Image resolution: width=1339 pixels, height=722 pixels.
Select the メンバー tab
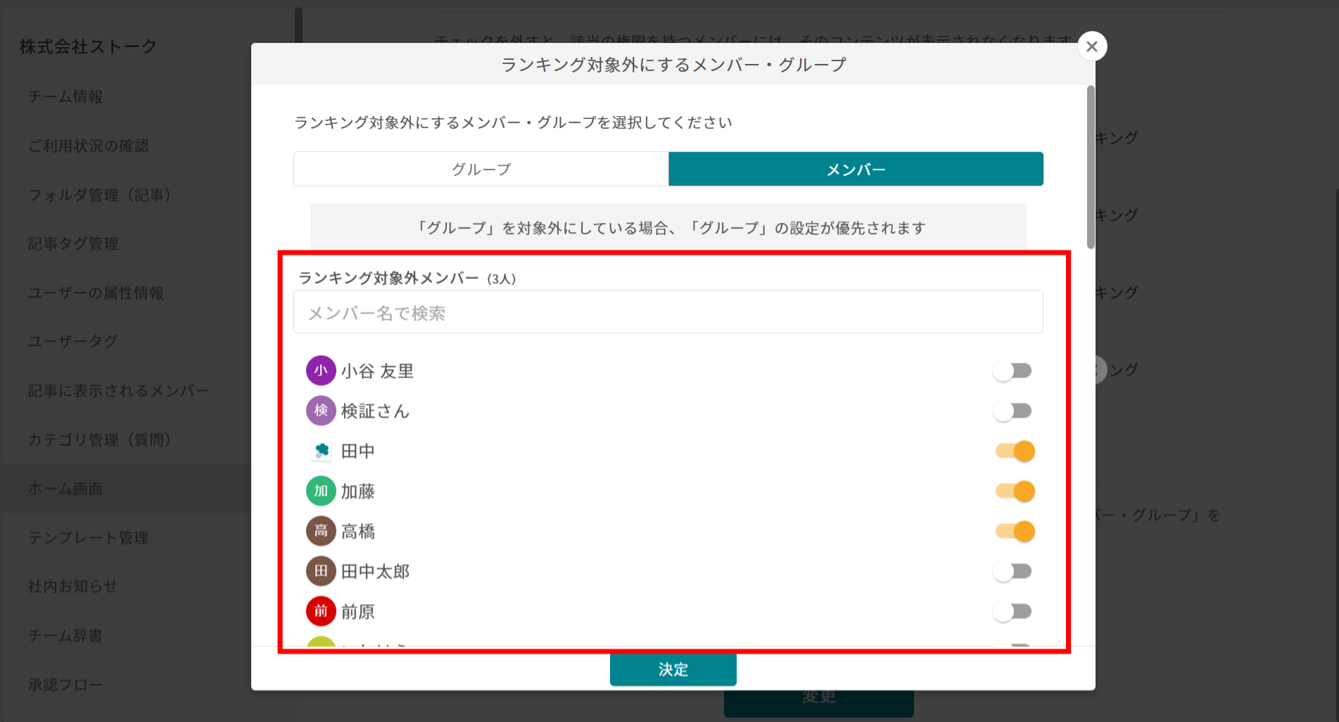click(x=856, y=169)
